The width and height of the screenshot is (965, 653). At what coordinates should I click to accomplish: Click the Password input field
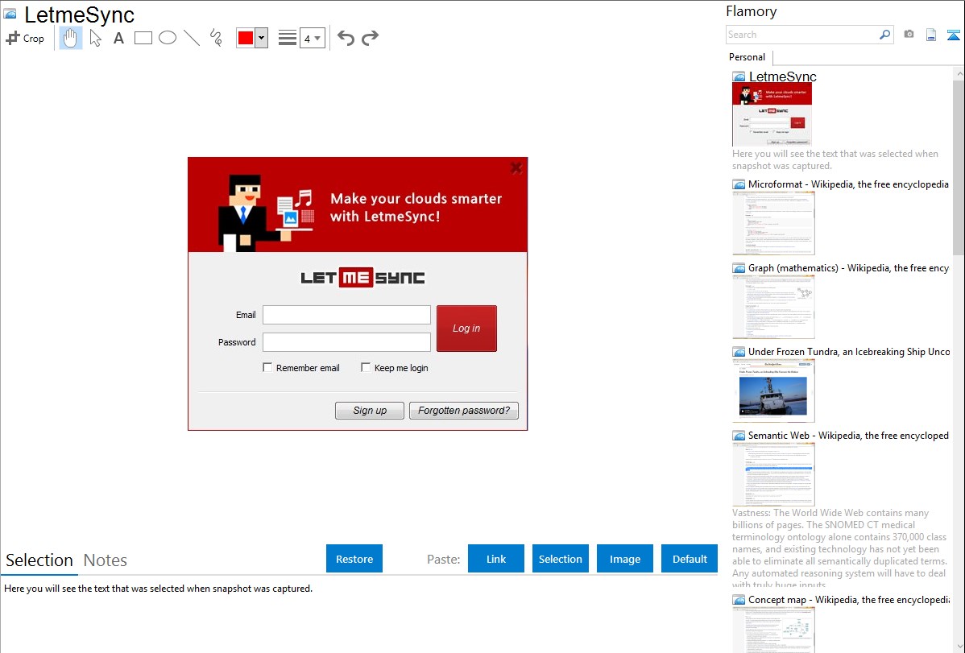click(x=346, y=342)
